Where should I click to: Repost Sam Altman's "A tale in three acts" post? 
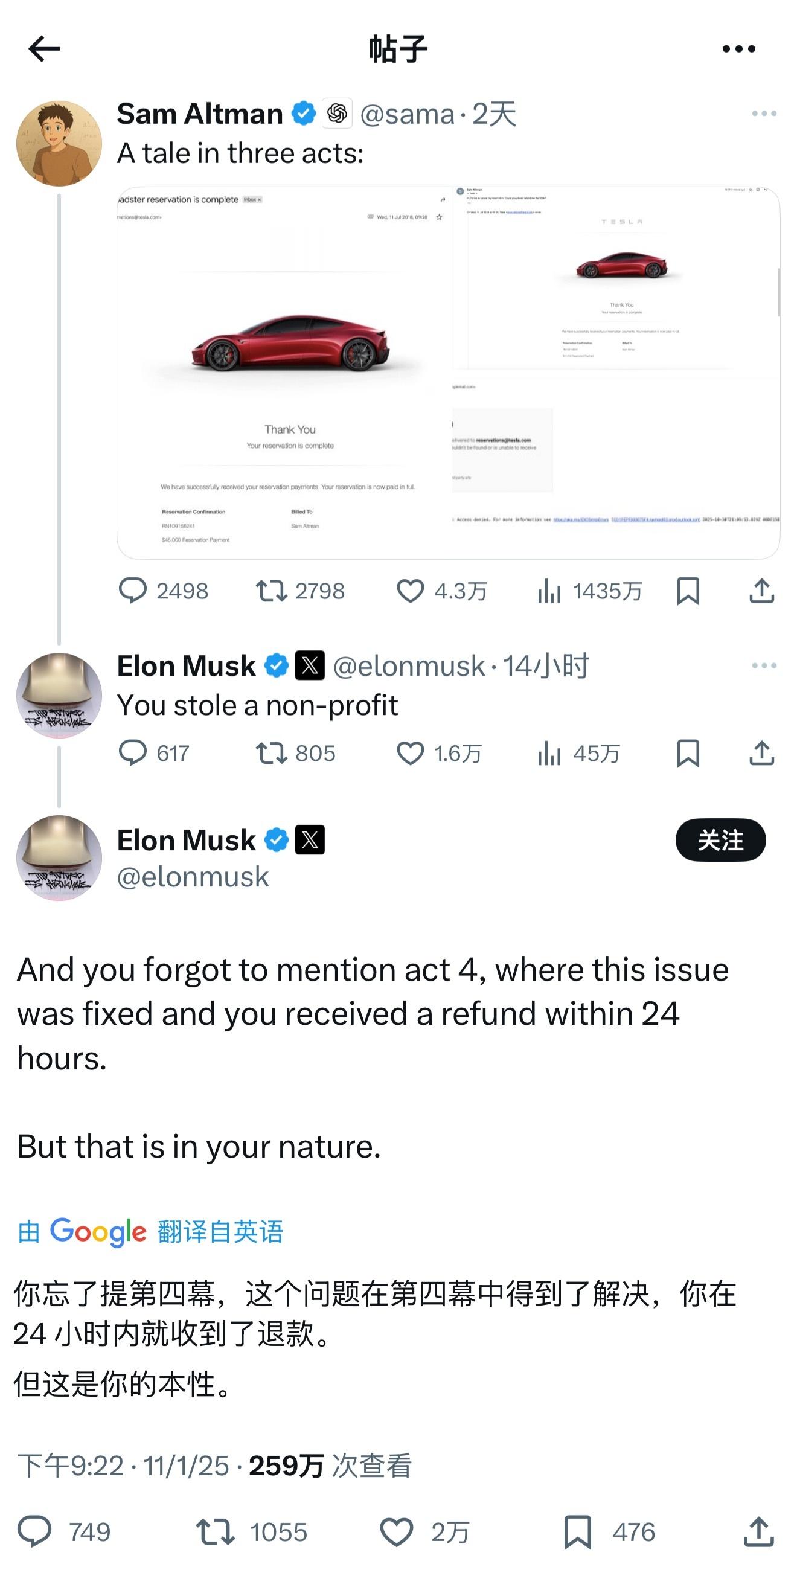[271, 591]
